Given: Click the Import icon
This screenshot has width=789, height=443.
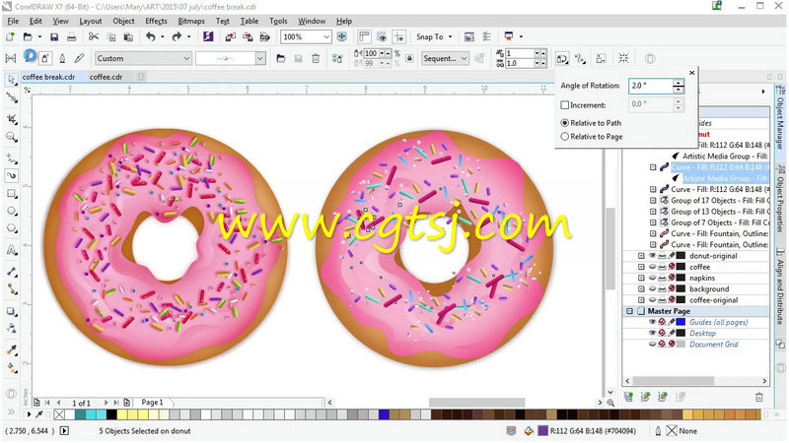Looking at the screenshot, I should (231, 36).
